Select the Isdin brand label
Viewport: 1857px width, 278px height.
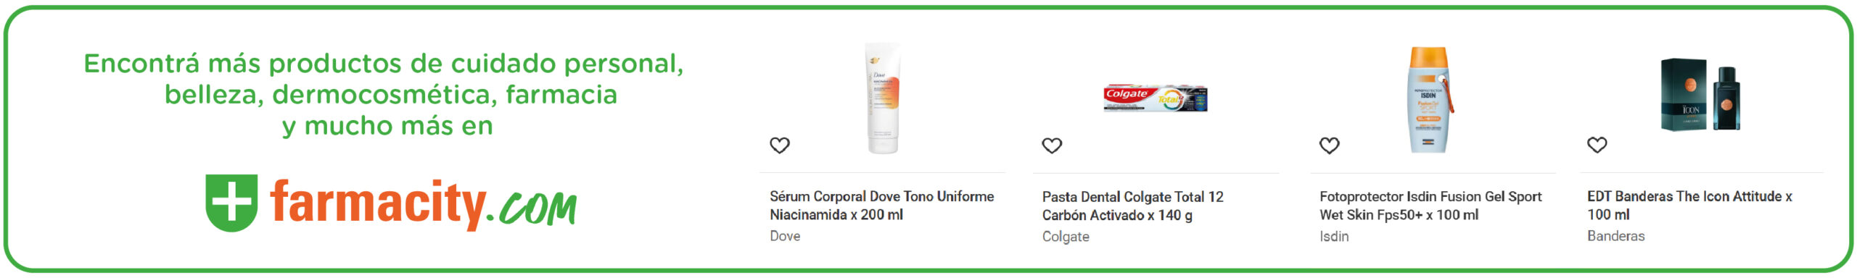[x=1334, y=236]
